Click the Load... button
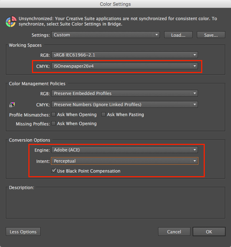 coord(178,35)
